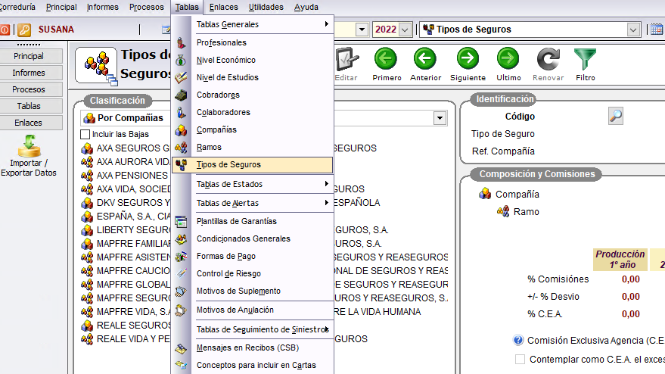Viewport: 665px width, 374px height.
Task: Select Tipos de Seguros menu entry
Action: 253,165
